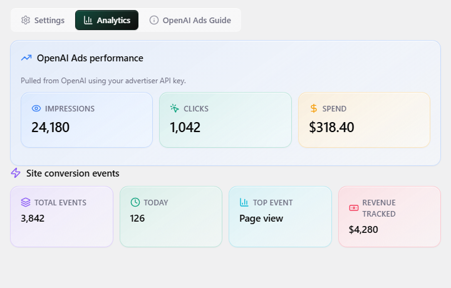The image size is (451, 288).
Task: Click the trending arrow icon beside OpenAI Ads performance
Action: pyautogui.click(x=26, y=58)
